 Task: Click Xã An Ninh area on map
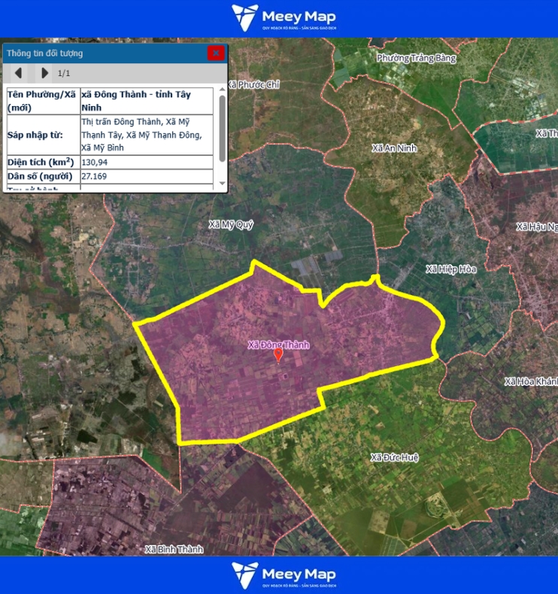point(394,148)
